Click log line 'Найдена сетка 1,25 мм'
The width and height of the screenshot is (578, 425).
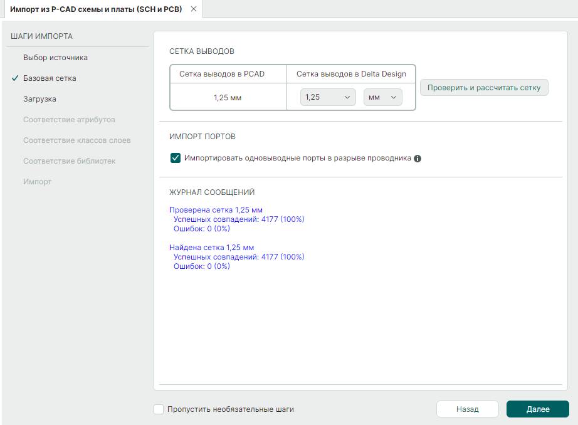[212, 248]
